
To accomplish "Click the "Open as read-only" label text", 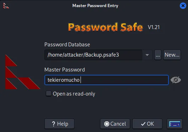I will [74, 94].
